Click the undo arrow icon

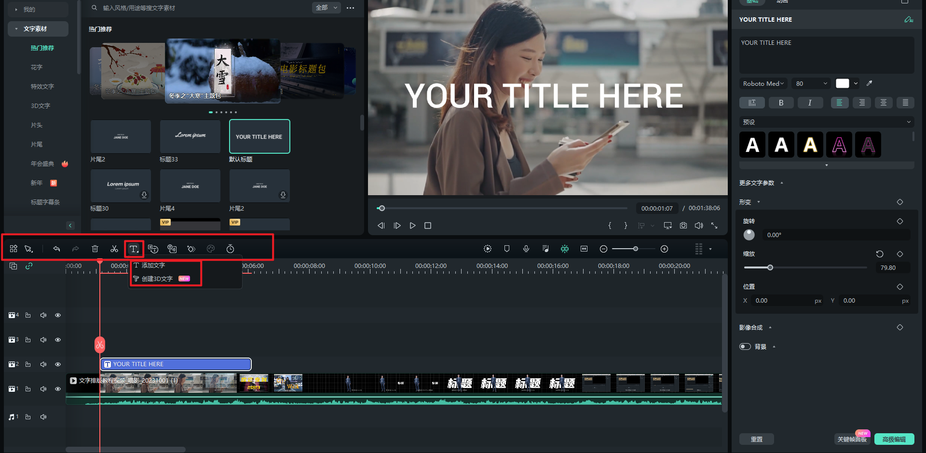(x=56, y=249)
